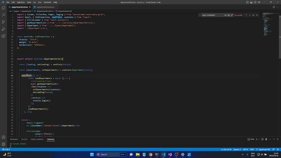Open notifications bell in status bar

(278, 149)
